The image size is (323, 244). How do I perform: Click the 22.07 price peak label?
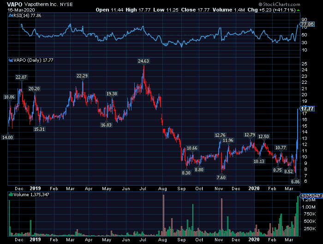coord(21,77)
